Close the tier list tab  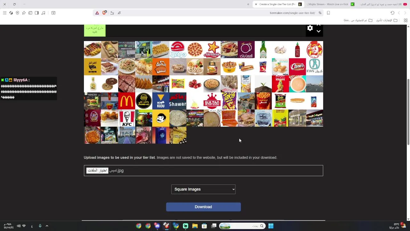(256, 4)
